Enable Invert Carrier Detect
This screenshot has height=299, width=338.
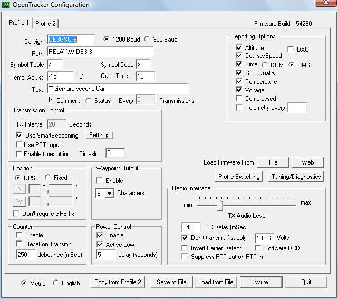185,248
